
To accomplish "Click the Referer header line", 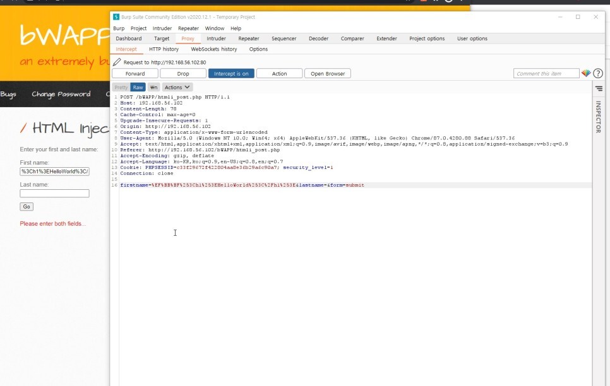I will tap(200, 149).
